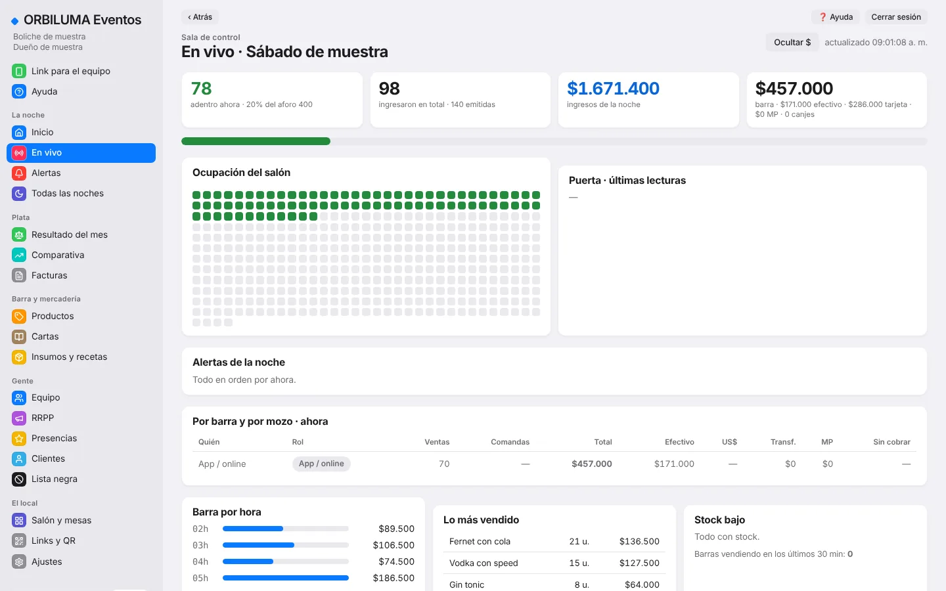Click the Inicio home icon
Viewport: 946px width, 591px height.
(19, 132)
